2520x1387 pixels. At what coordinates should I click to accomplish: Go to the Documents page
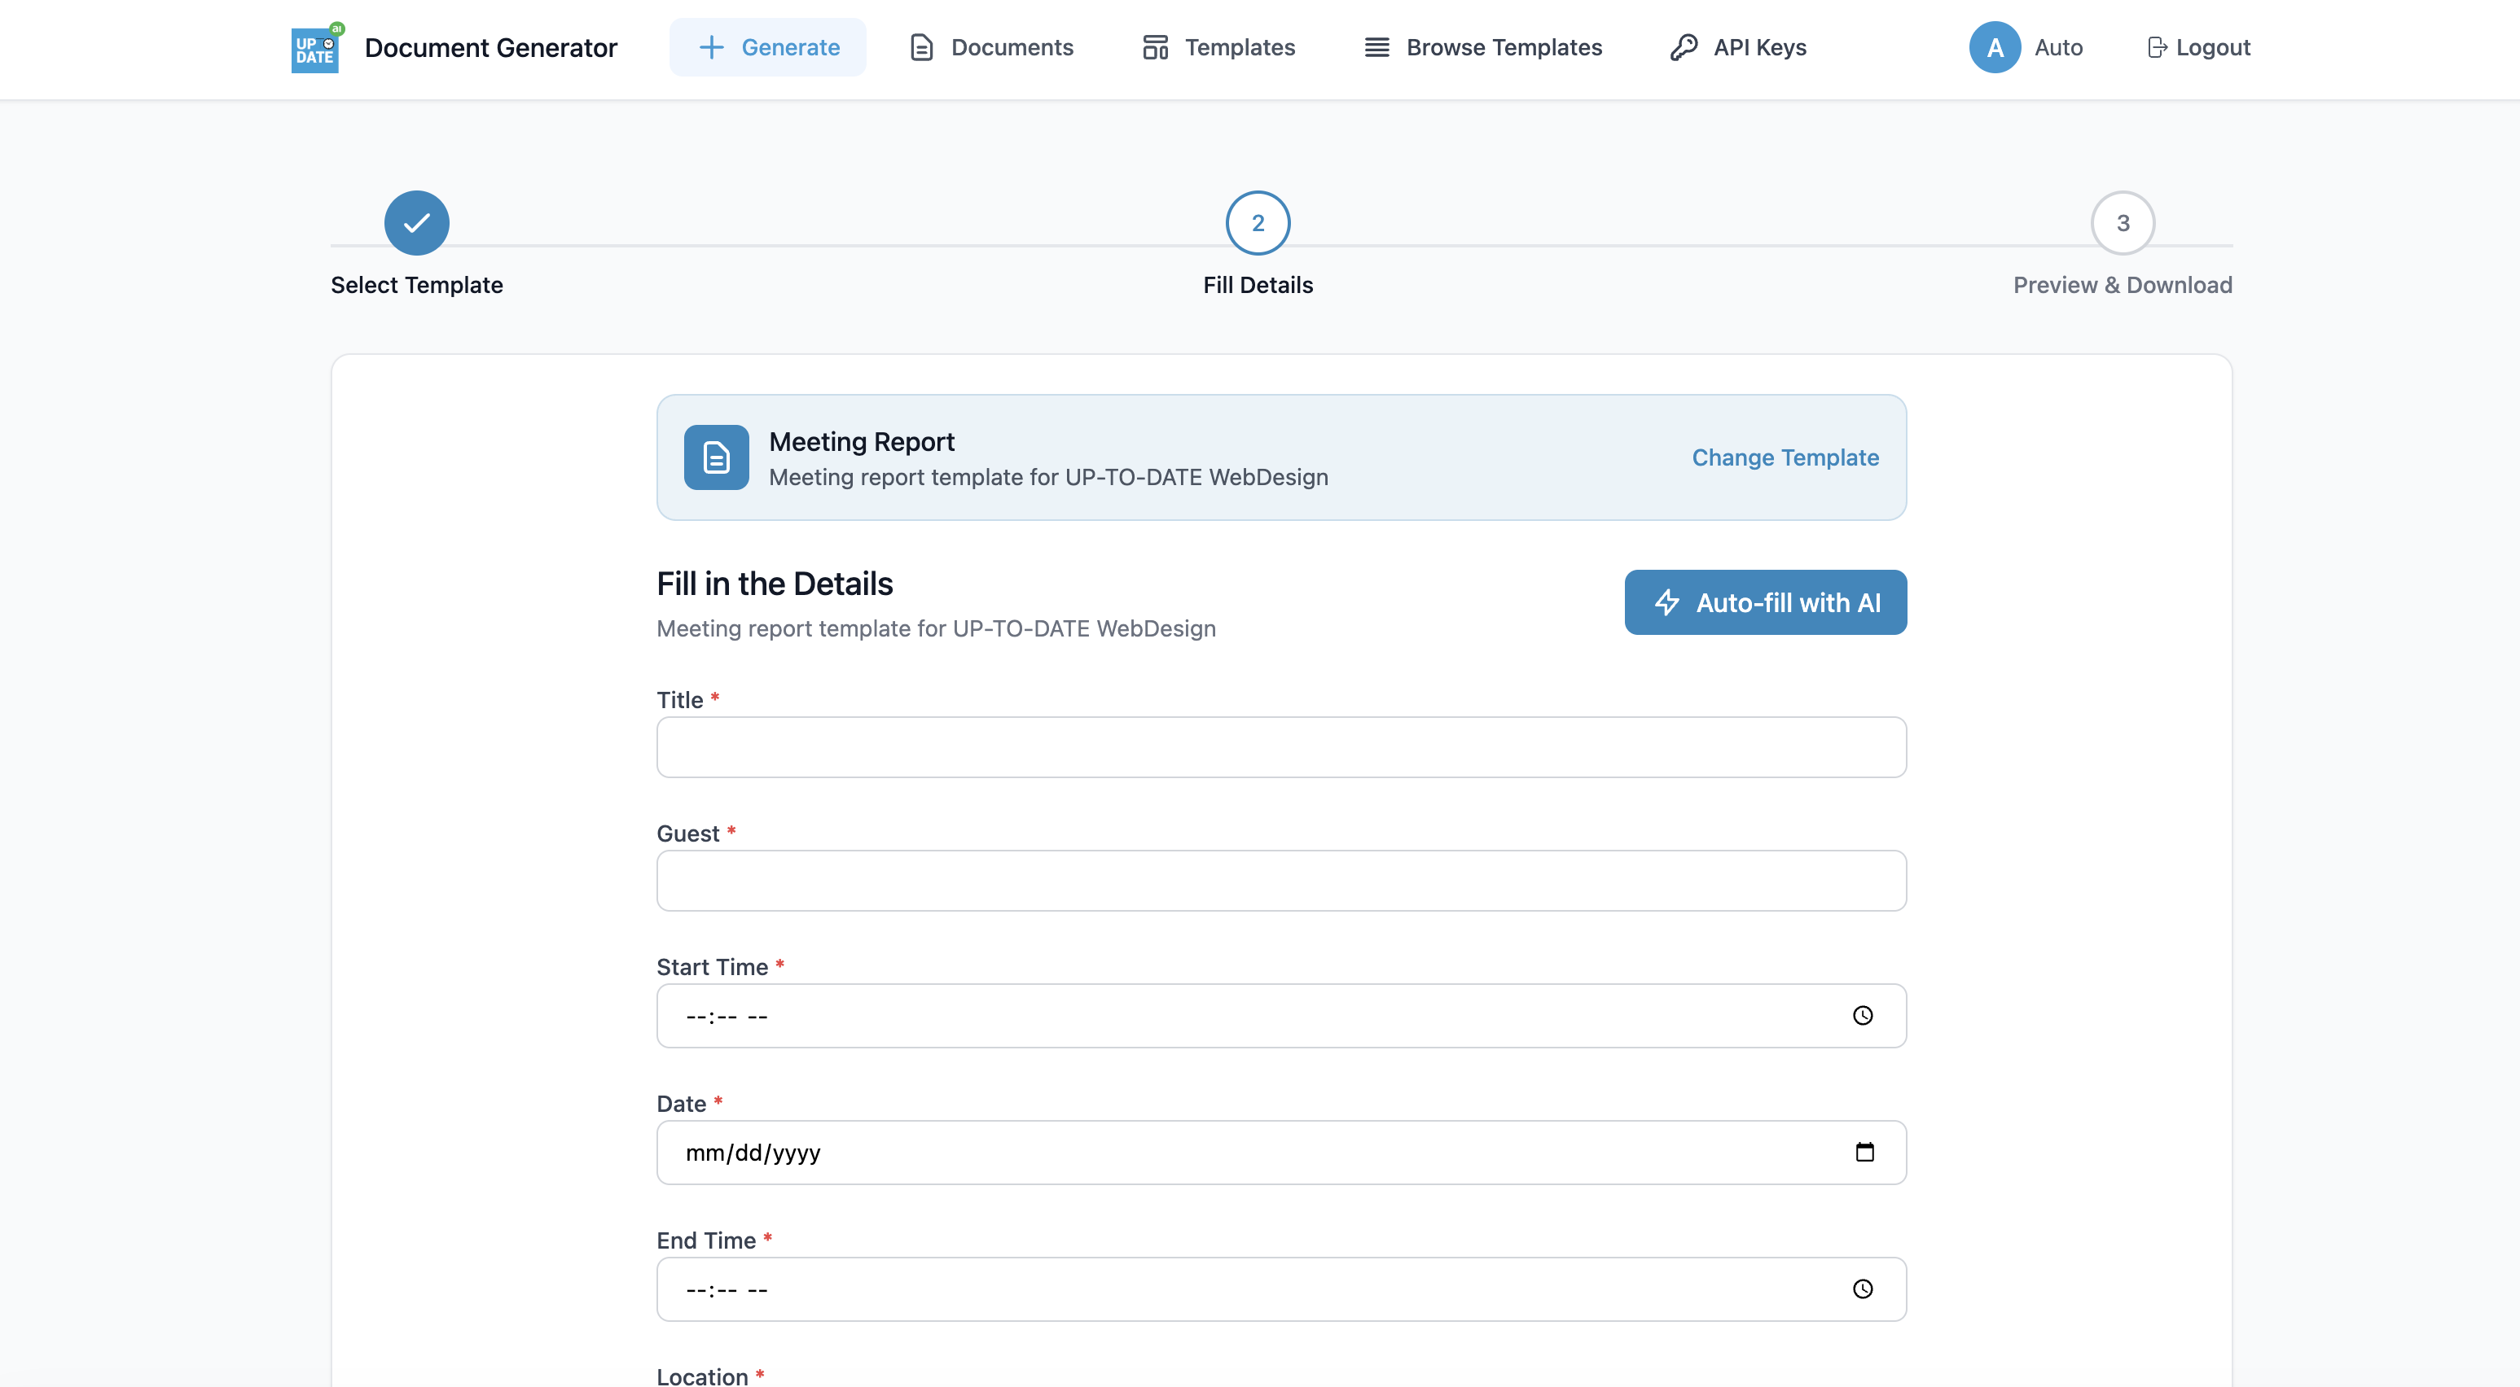point(991,47)
